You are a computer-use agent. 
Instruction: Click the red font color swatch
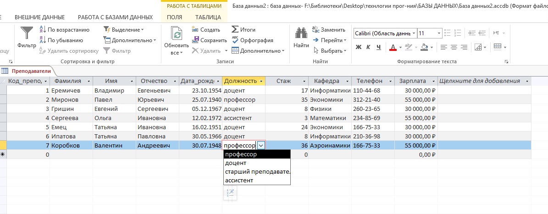coord(393,47)
